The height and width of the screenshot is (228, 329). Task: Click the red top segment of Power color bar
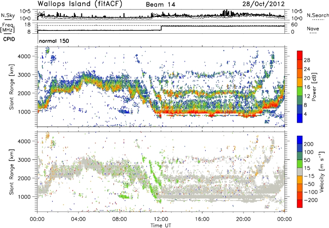click(300, 55)
